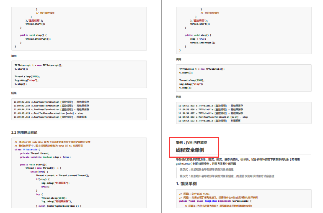Select the line "TPTInterrupt t = new TPTInterrupt();"
The height and width of the screenshot is (213, 323).
tap(38, 65)
